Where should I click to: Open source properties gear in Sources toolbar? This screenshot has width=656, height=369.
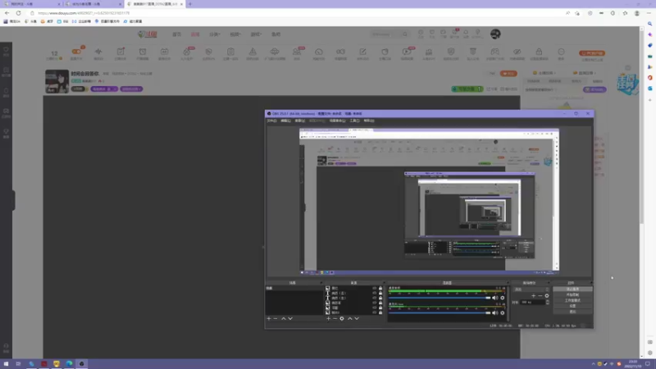coord(342,318)
